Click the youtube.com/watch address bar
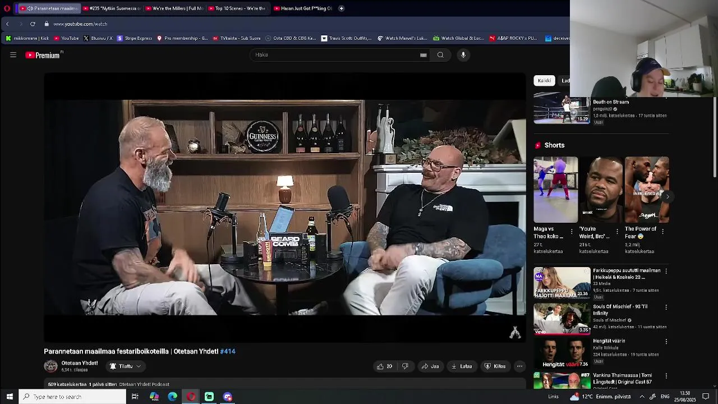 [x=80, y=24]
